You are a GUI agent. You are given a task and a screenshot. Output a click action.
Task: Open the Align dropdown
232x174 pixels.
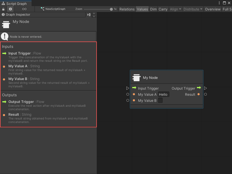(175, 9)
